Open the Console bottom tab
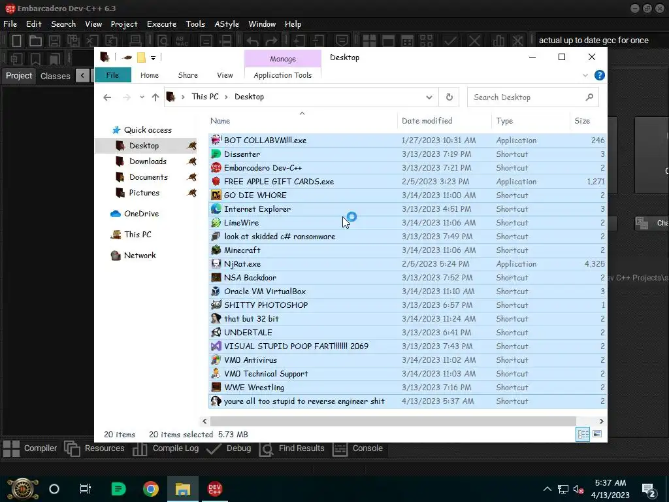The width and height of the screenshot is (669, 502). [x=357, y=448]
